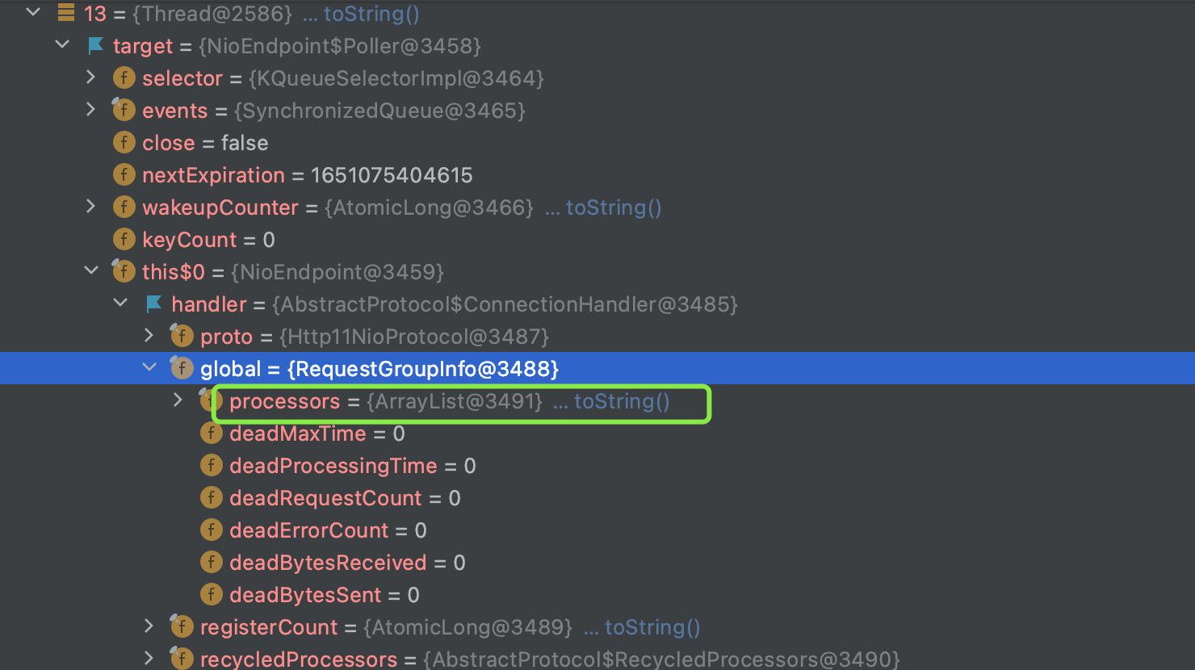
Task: Select the selector = {KQueueSelectorImpl@3464} row
Action: click(x=597, y=78)
